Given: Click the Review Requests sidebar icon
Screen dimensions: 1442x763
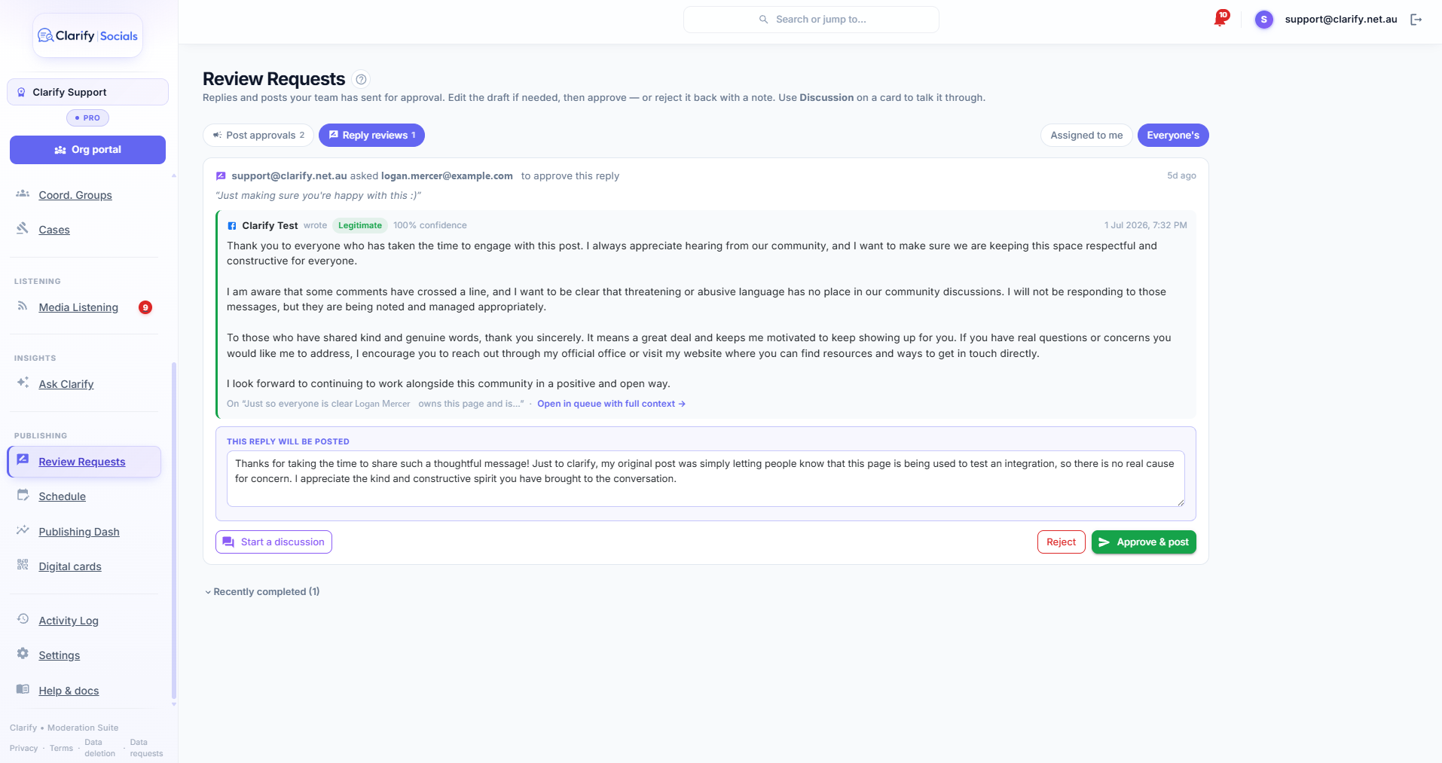Looking at the screenshot, I should (23, 459).
